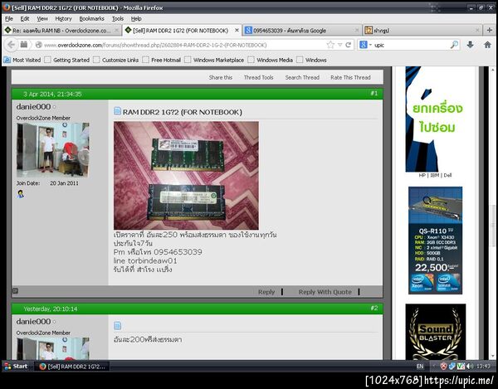The image size is (498, 389).
Task: Open the Rate This Thread dropdown
Action: click(350, 77)
